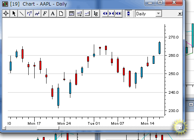
Task: Click the fit-all bars arrows icon
Action: 118,13
